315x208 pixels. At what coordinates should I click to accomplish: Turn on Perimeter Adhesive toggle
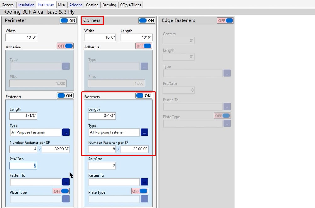(65, 46)
